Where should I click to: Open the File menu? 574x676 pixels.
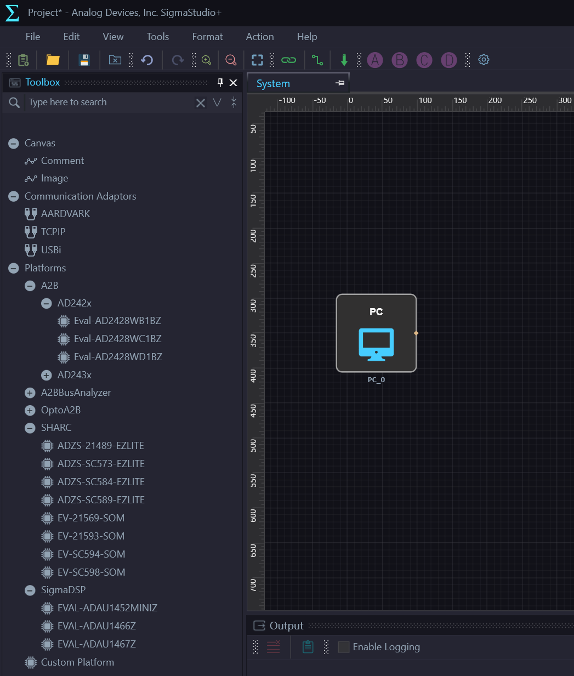(x=33, y=37)
